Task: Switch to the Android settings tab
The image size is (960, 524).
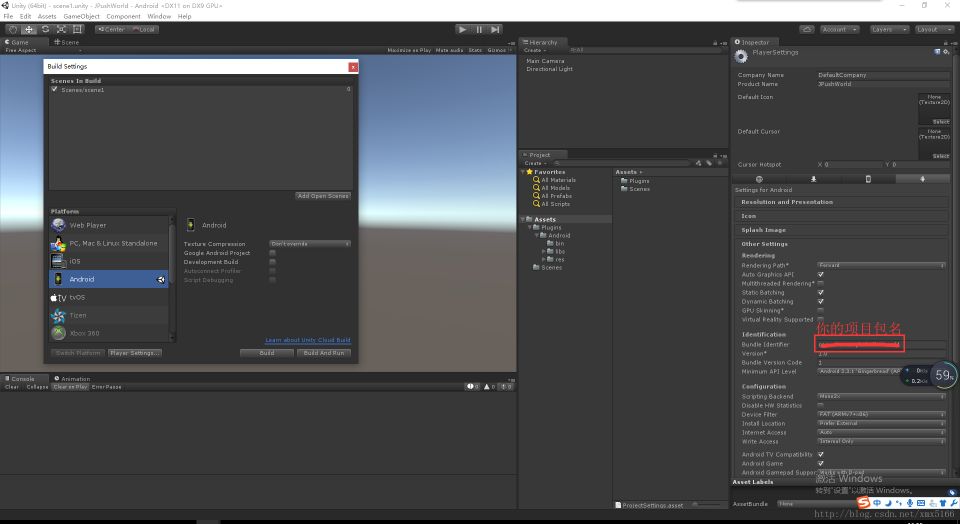Action: click(x=922, y=179)
